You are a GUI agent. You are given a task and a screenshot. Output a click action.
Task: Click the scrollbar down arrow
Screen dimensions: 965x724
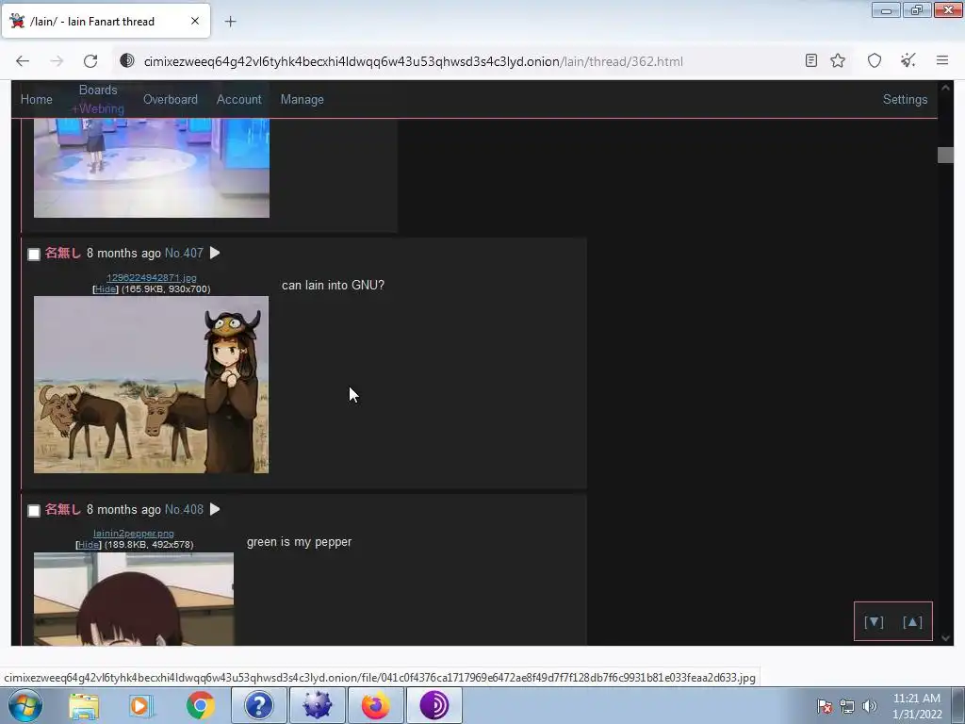pos(945,638)
